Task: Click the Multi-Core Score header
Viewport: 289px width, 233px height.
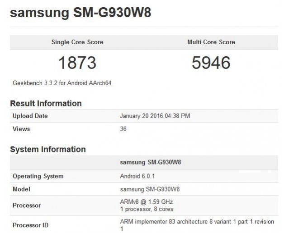Action: 211,42
